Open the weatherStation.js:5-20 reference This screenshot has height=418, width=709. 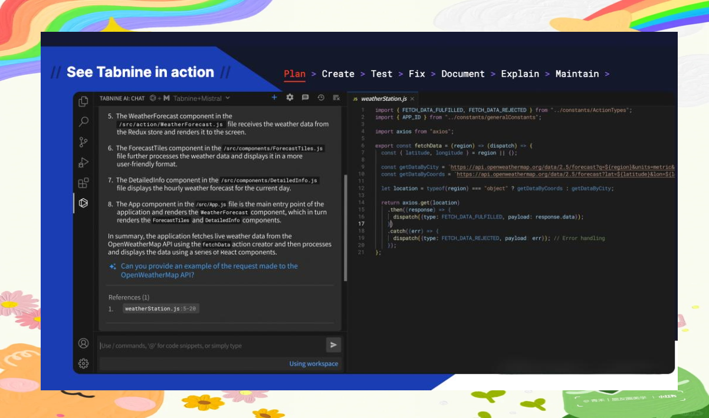click(160, 308)
